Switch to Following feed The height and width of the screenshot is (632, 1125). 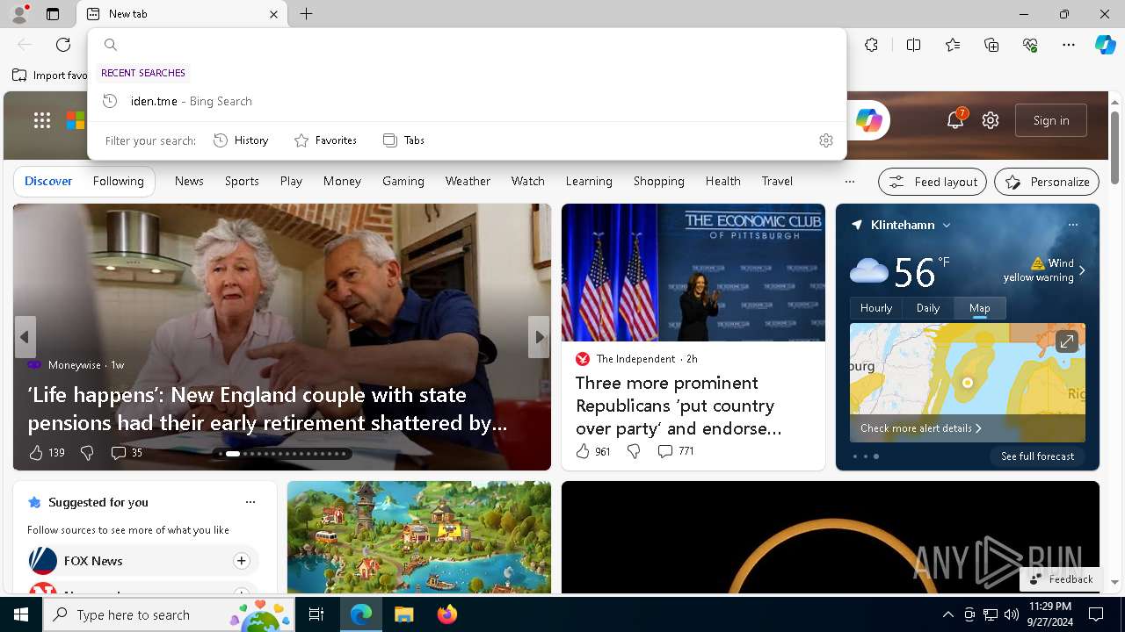point(119,181)
